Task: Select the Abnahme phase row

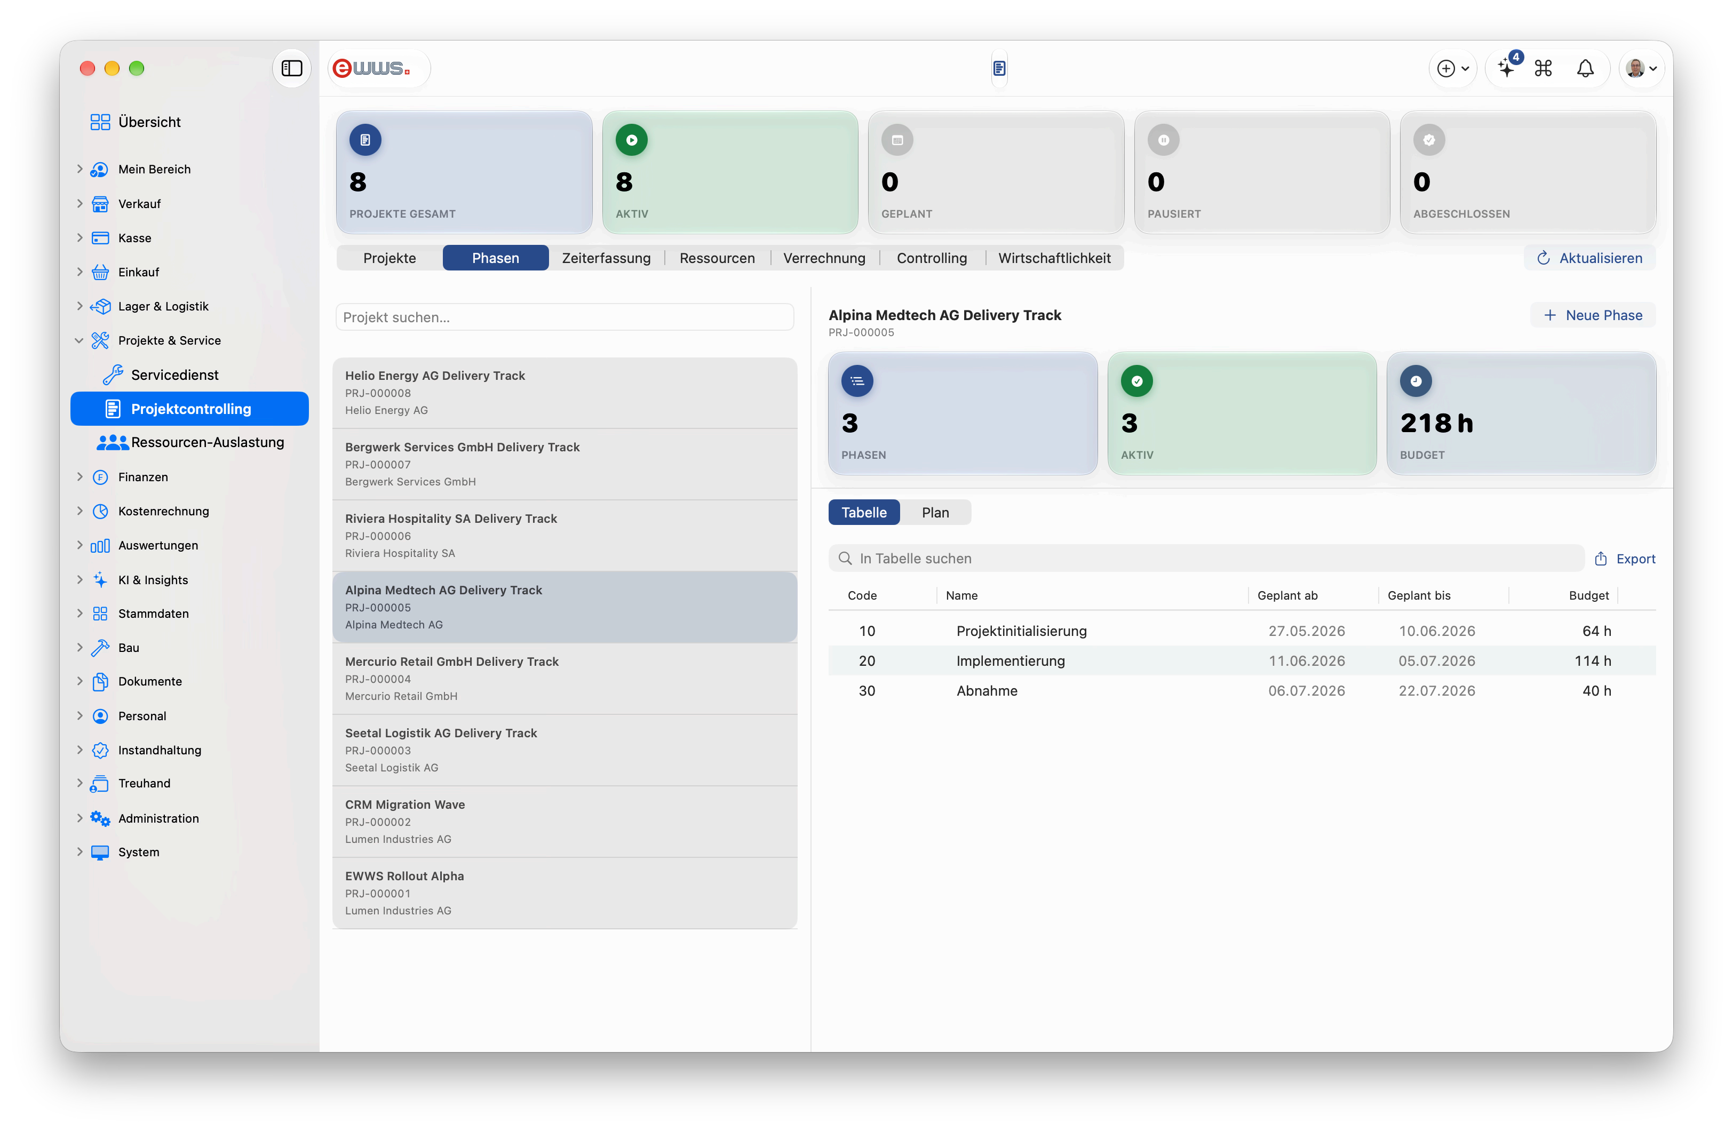Action: pos(1242,690)
